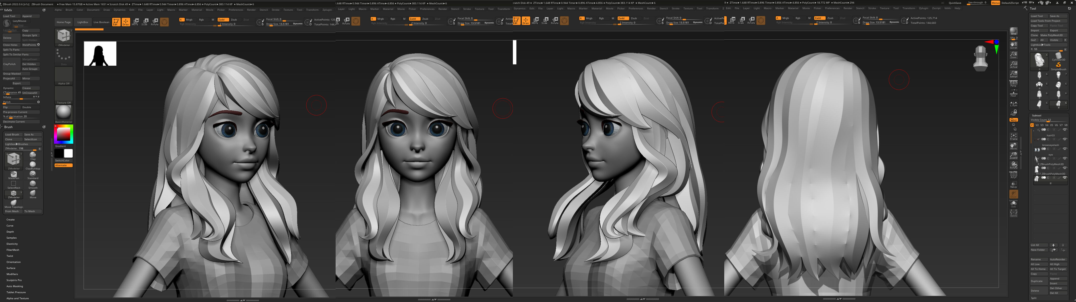Screen dimensions: 1076x302
Task: Select the Scroll view icon
Action: coord(1013,45)
